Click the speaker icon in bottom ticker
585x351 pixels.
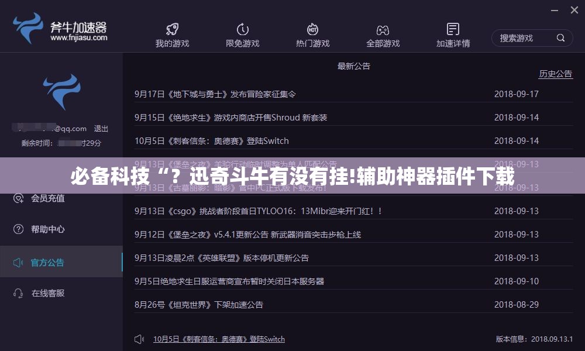point(139,339)
